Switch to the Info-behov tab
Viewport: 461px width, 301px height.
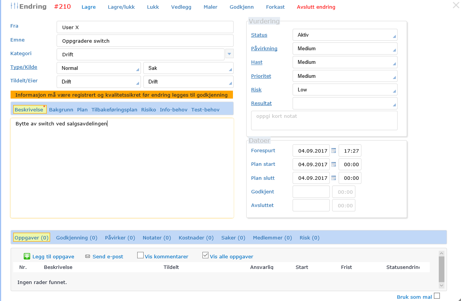pyautogui.click(x=173, y=110)
